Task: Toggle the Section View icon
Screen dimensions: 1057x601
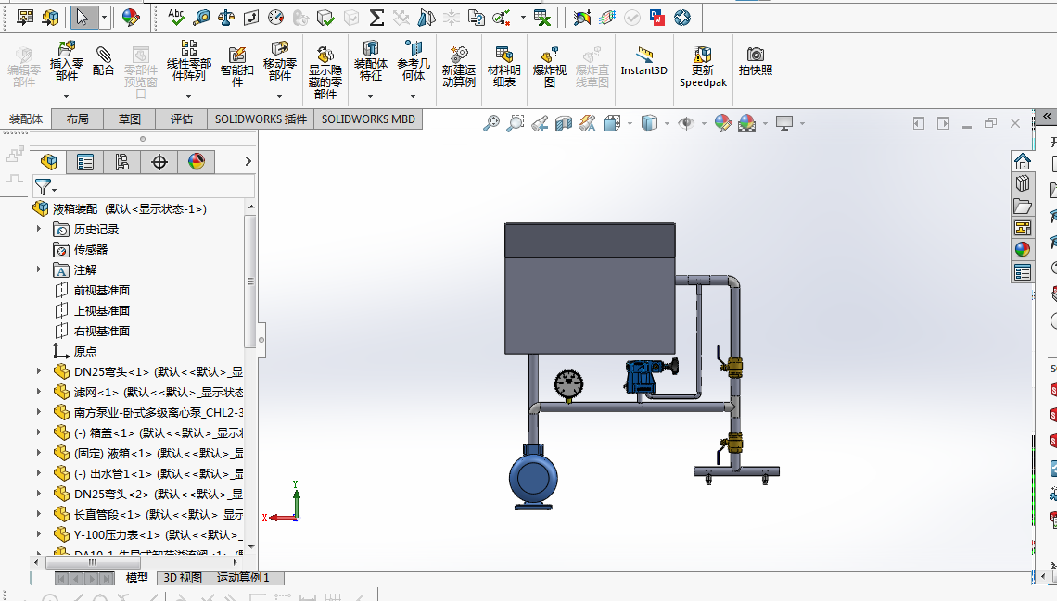Action: pyautogui.click(x=564, y=123)
